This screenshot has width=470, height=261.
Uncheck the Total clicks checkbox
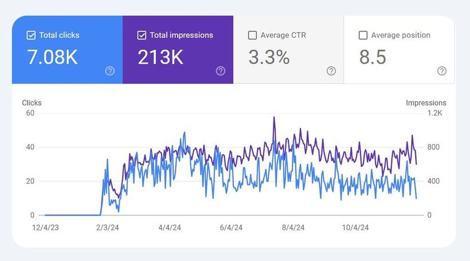coord(31,35)
